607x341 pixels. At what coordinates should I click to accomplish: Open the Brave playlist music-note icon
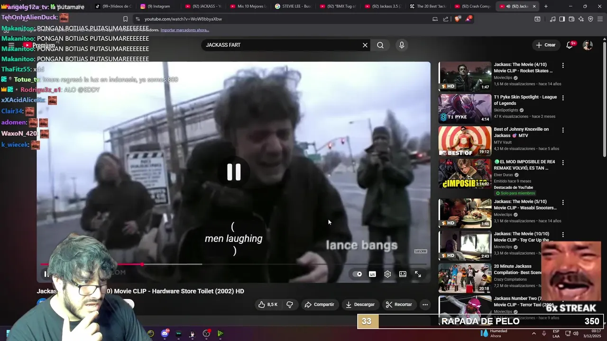(552, 19)
